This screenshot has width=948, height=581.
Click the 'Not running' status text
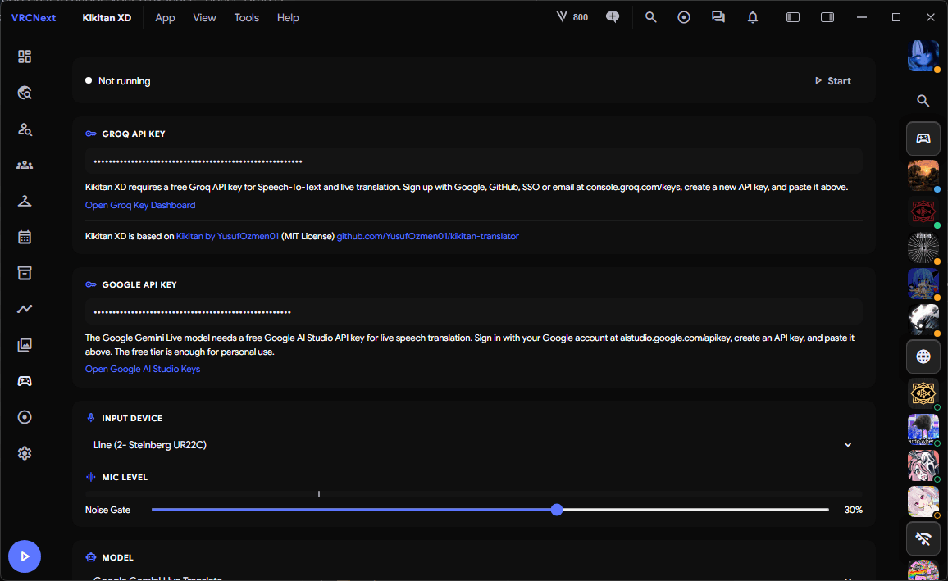pos(125,81)
